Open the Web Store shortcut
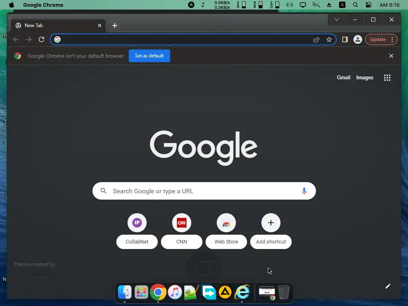 pos(226,231)
